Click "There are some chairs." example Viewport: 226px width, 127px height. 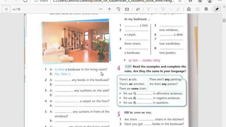point(133,89)
